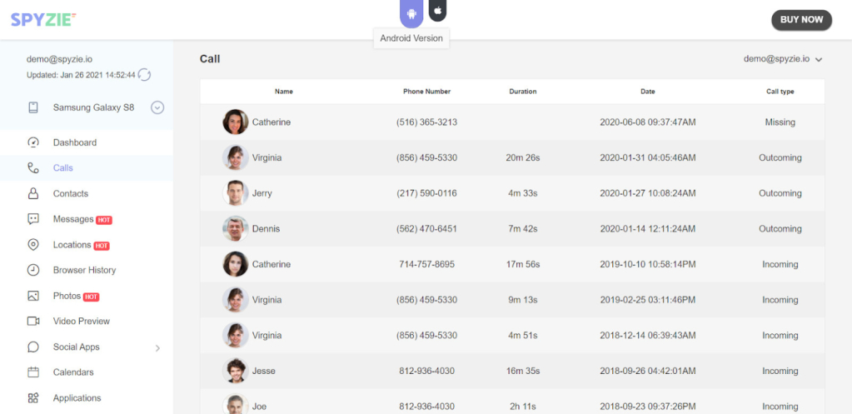Expand the Samsung Galaxy S8 device selector
852x414 pixels.
pos(157,107)
